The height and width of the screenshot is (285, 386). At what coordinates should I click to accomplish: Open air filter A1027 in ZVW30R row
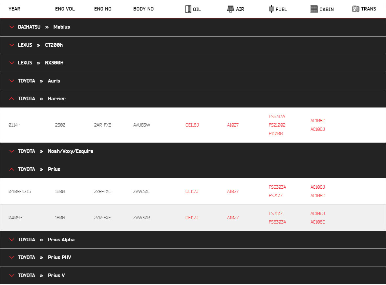pyautogui.click(x=233, y=218)
